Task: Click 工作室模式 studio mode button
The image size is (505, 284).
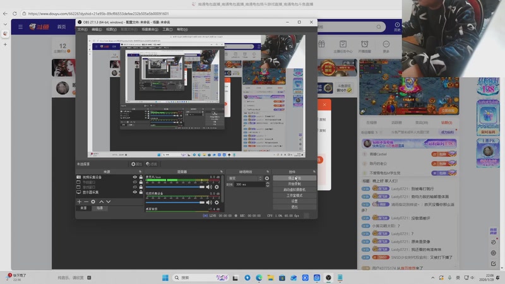Action: coord(294,196)
